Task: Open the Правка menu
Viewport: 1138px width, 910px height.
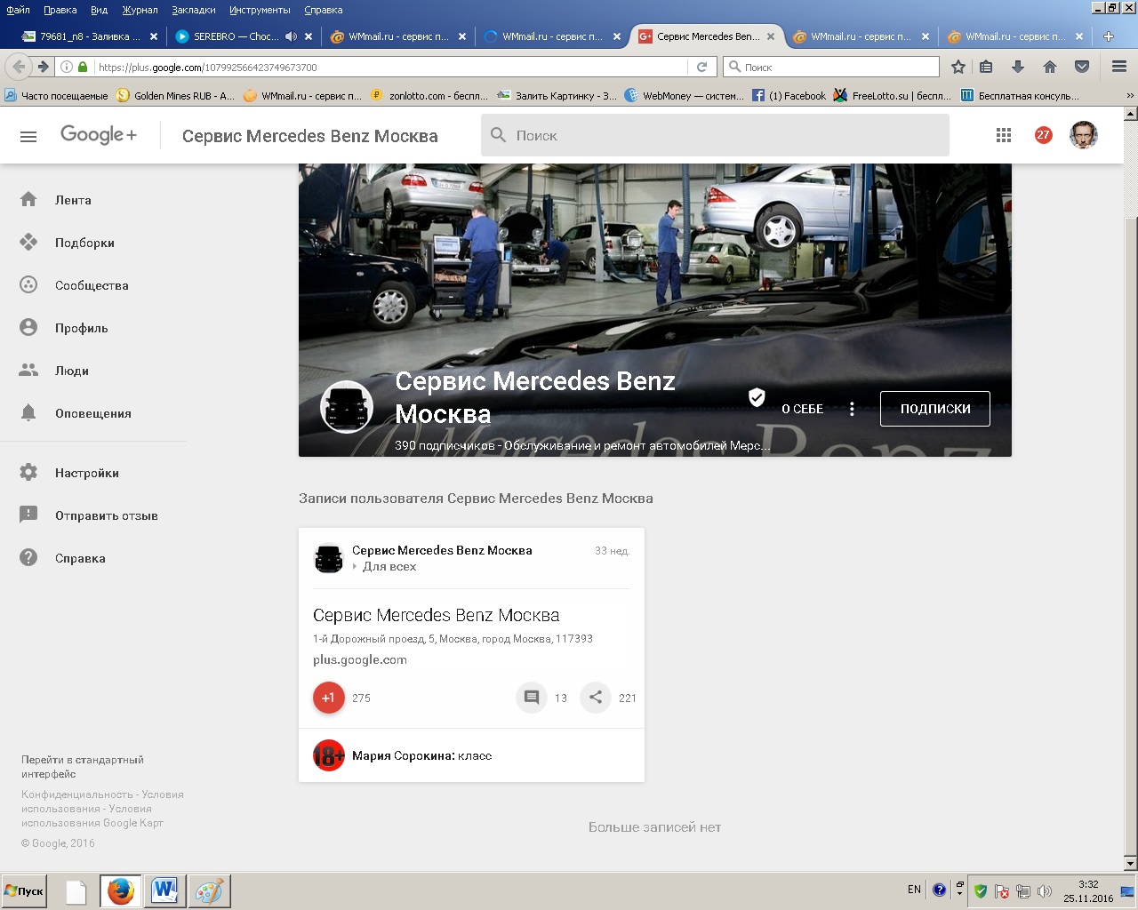Action: click(x=60, y=10)
